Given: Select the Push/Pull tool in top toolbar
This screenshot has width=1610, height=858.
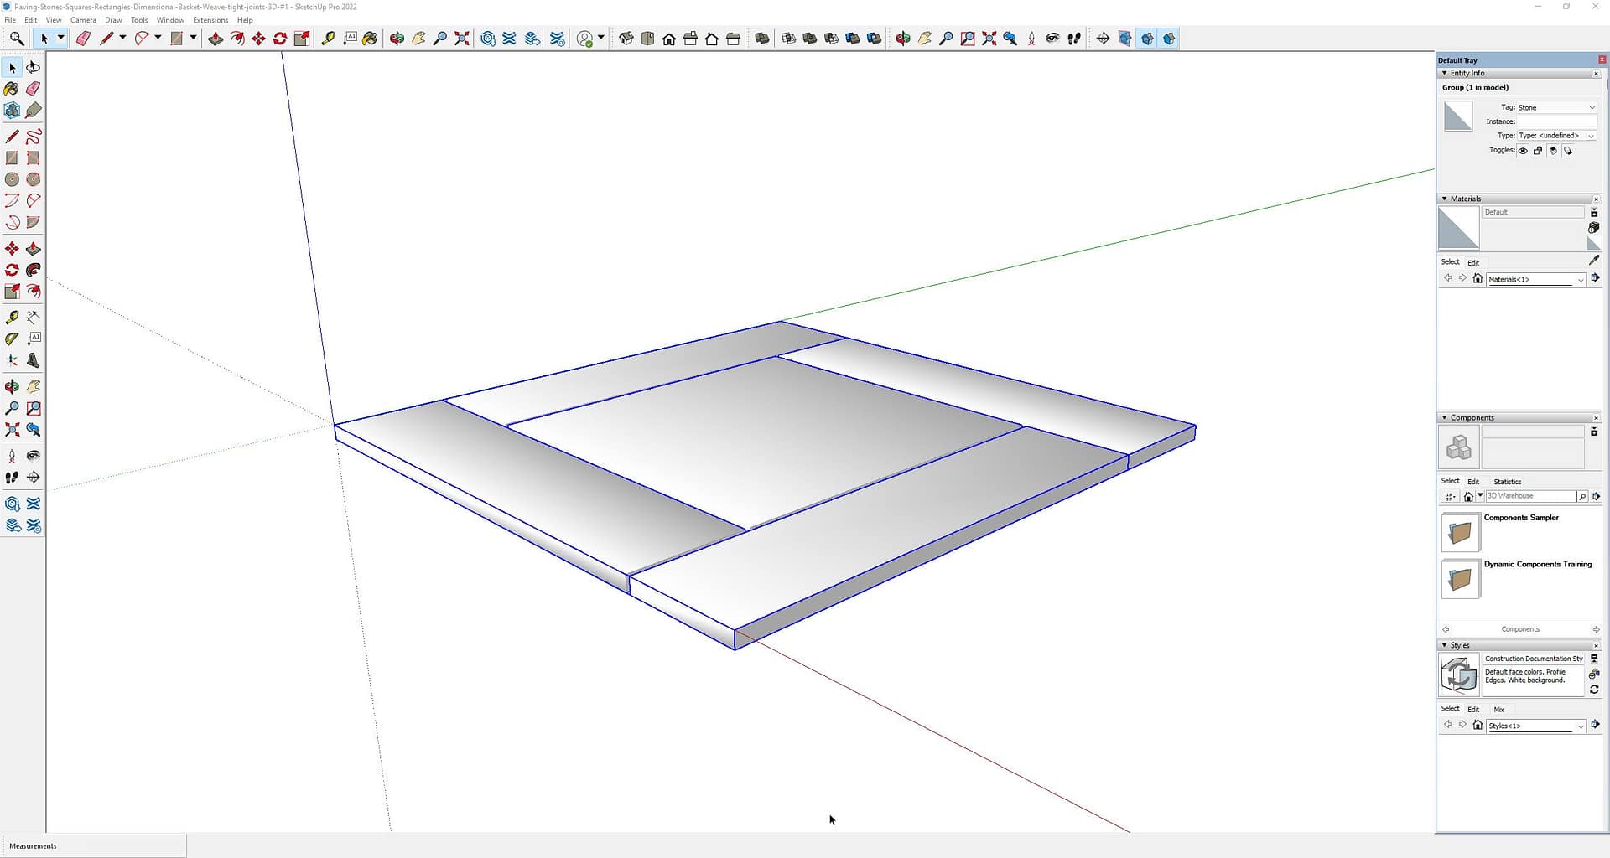Looking at the screenshot, I should coord(216,39).
